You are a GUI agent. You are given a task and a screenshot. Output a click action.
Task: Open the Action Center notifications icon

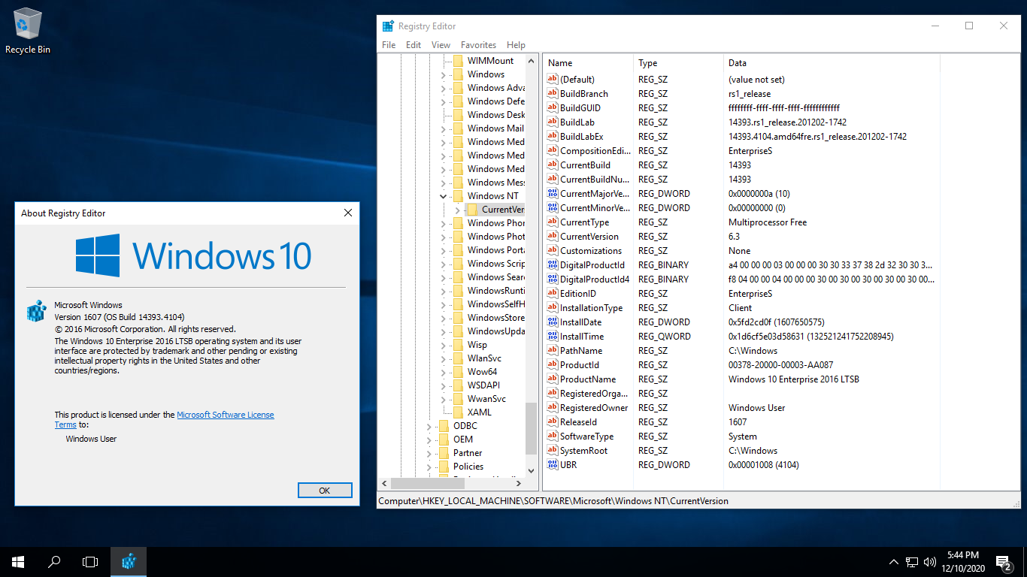pos(1003,562)
